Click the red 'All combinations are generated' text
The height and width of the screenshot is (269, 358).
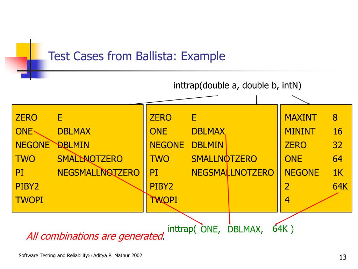click(95, 236)
